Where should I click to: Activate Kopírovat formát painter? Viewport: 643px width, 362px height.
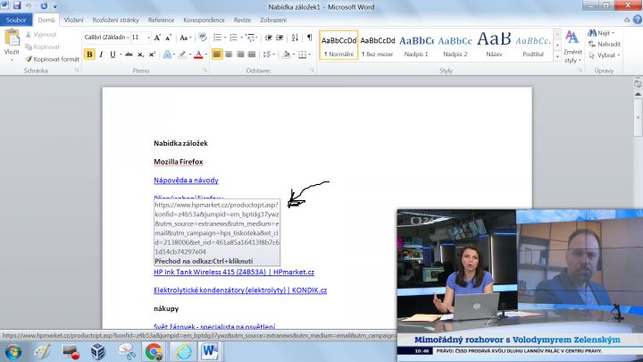52,59
